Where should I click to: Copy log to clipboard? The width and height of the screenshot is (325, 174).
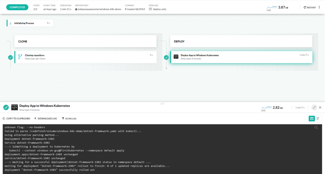point(16,119)
